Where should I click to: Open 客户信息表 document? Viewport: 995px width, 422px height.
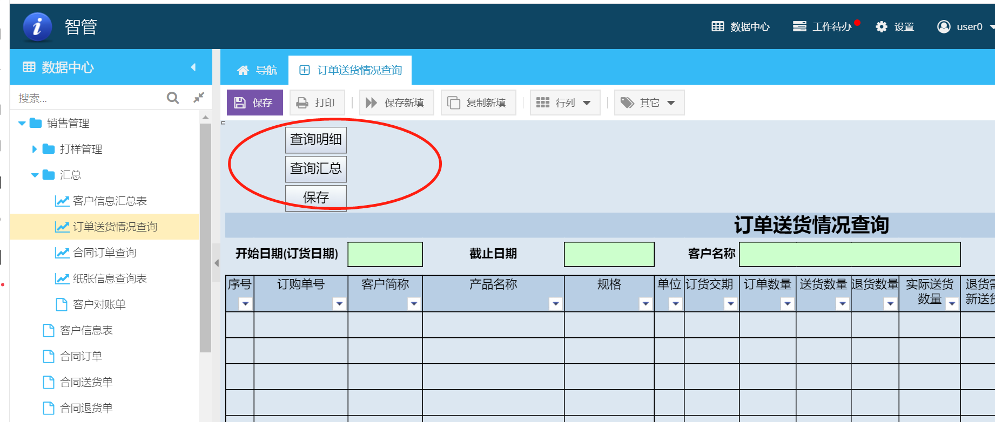click(78, 330)
